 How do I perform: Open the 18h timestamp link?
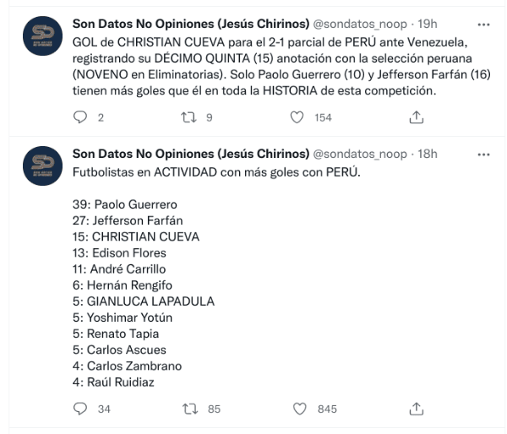point(427,154)
